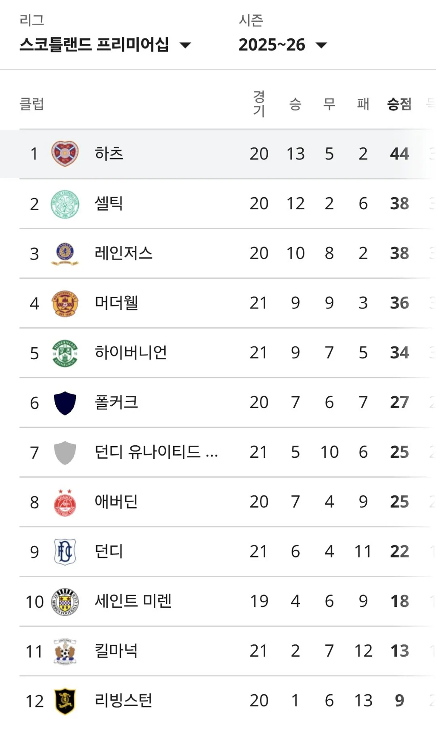436x733 pixels.
Task: Click the Hibernian green crest icon
Action: tap(65, 353)
